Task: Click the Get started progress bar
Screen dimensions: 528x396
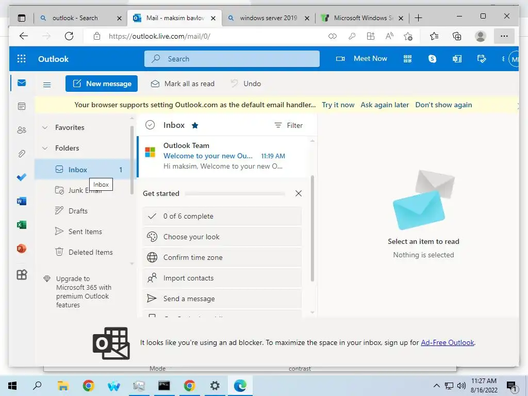Action: pos(235,194)
